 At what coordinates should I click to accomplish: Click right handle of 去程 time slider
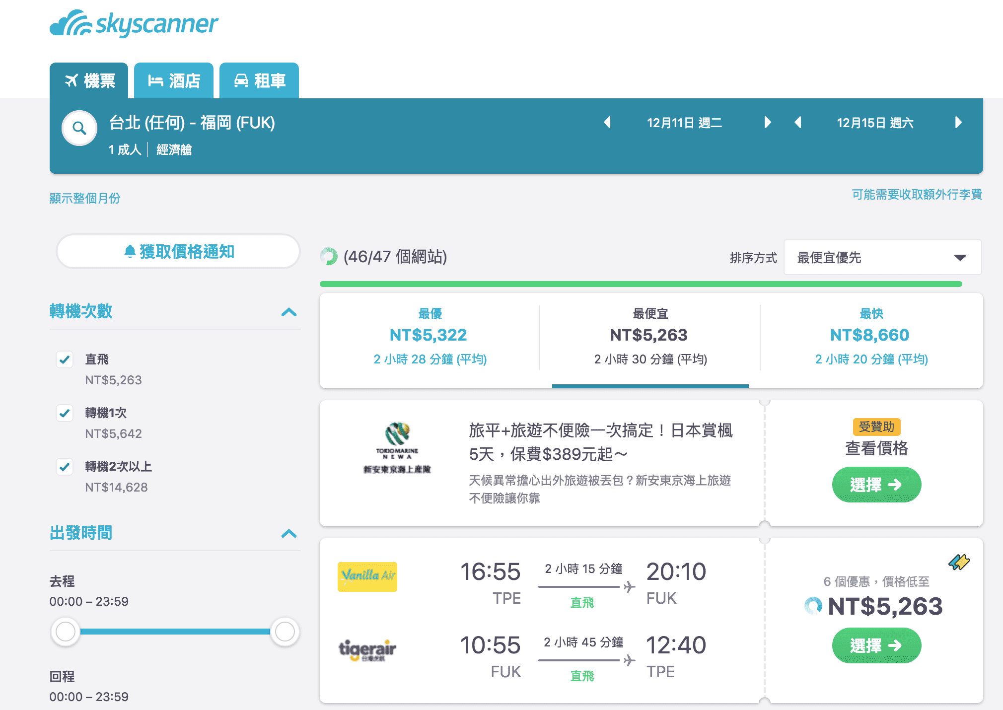pos(285,632)
